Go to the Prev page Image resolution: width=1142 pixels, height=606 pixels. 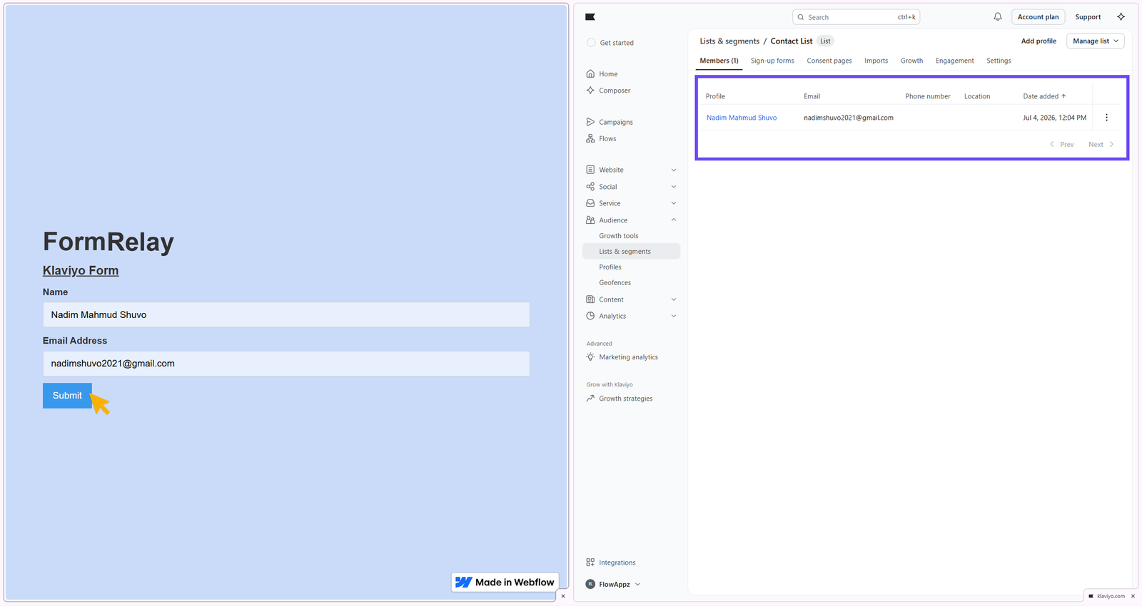(1062, 144)
